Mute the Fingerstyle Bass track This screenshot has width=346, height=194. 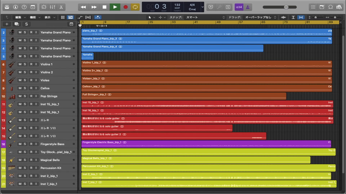click(20, 144)
